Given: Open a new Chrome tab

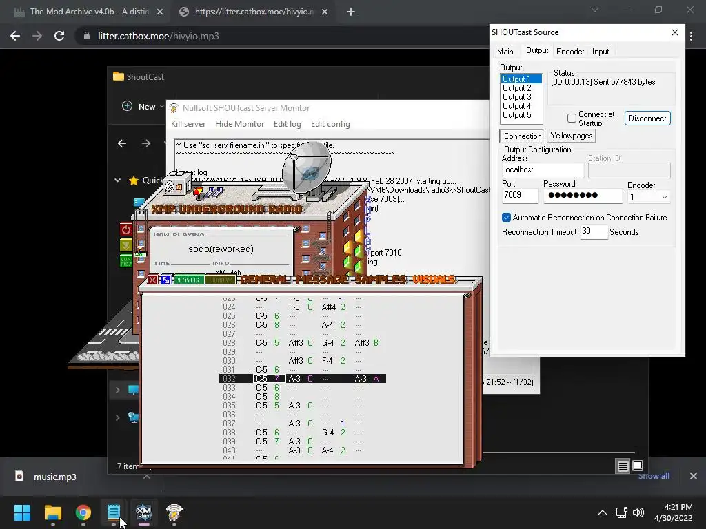Looking at the screenshot, I should [351, 12].
